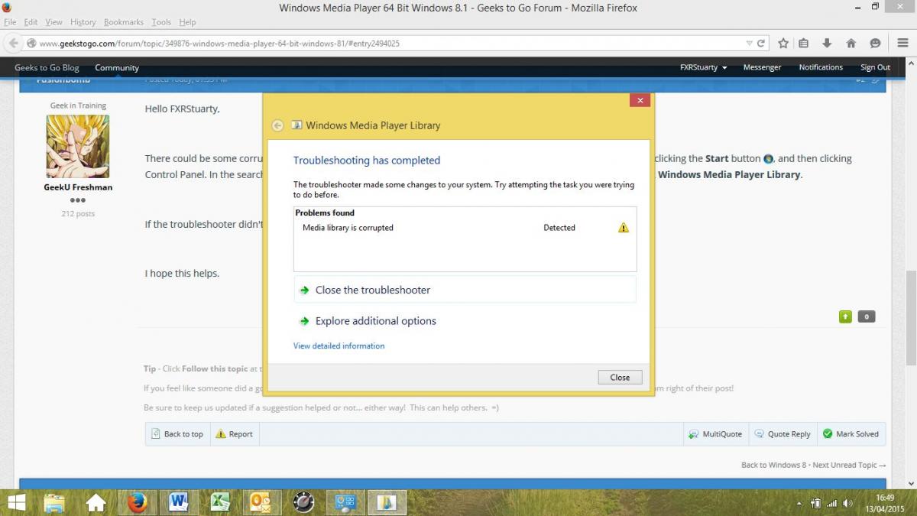Click the yellow warning icon beside Detected
This screenshot has height=516, width=917.
(x=624, y=228)
